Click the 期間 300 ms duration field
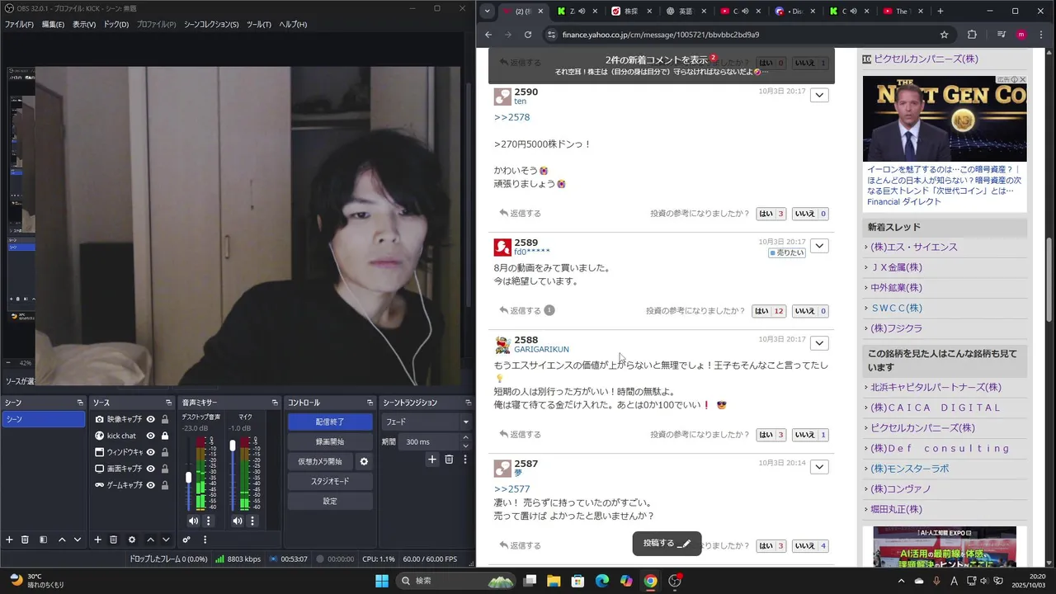This screenshot has height=594, width=1056. click(433, 441)
